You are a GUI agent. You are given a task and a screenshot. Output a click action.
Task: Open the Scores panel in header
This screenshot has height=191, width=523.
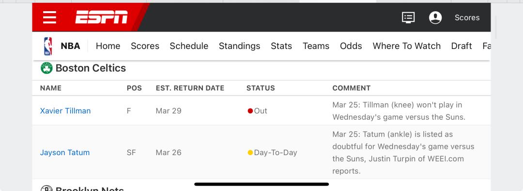pos(467,18)
